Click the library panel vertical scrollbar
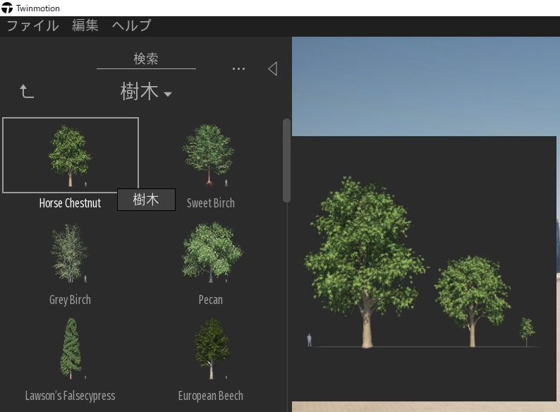The height and width of the screenshot is (412, 560). coord(286,161)
